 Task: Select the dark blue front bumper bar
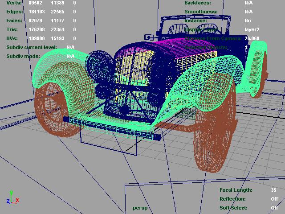click(x=112, y=128)
